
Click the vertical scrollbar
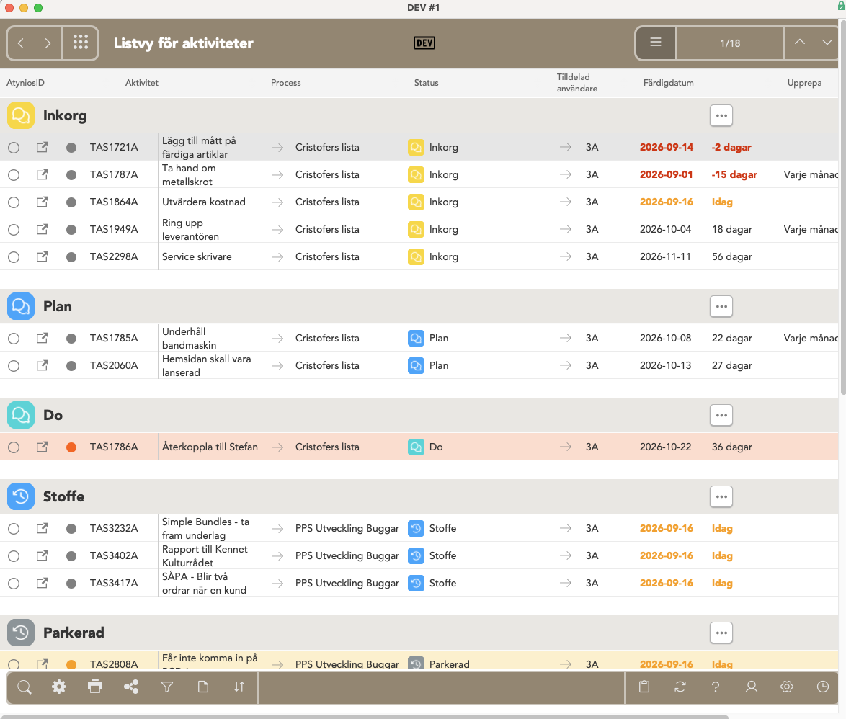(843, 207)
